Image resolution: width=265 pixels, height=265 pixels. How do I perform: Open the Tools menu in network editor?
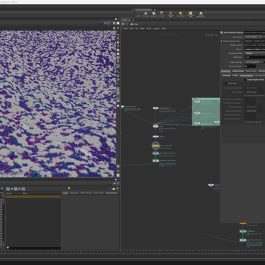[x=148, y=28]
